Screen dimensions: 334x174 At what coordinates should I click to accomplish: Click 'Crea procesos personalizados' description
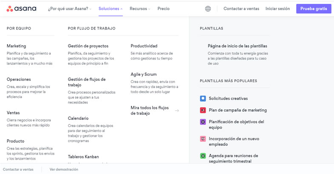tap(92, 97)
